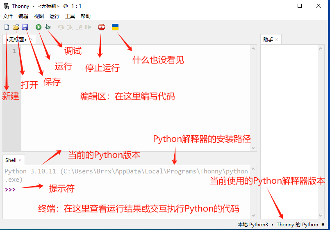Click the 助手 panel scrollbar down arrow

[x=321, y=216]
